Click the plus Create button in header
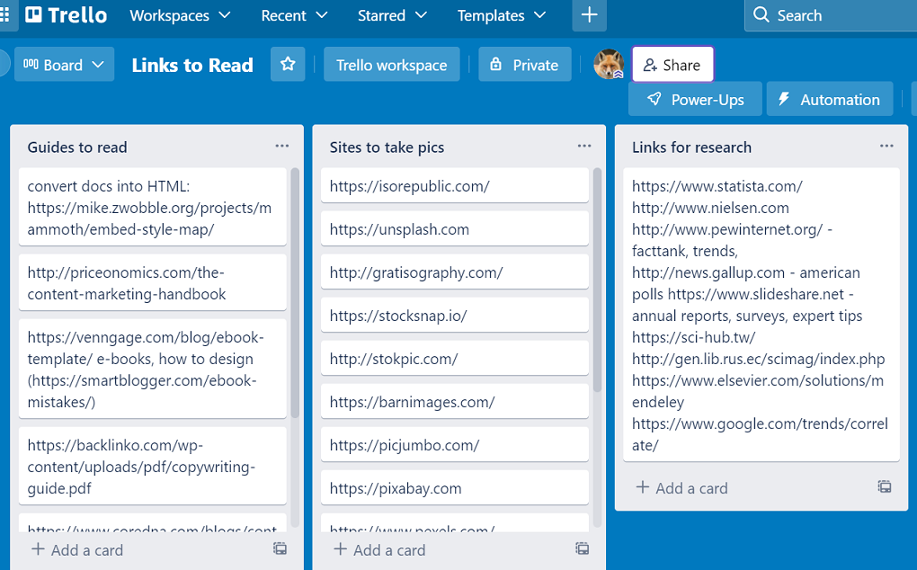917x570 pixels. 589,15
